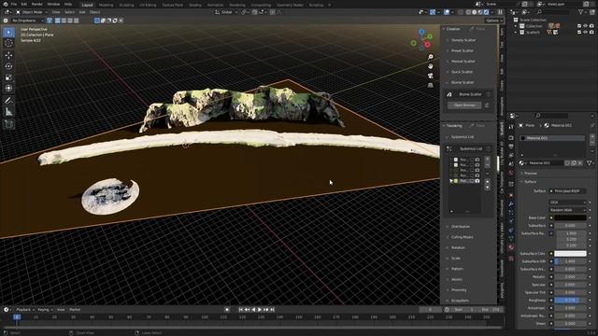Open the Render properties tab icon

[x=511, y=137]
